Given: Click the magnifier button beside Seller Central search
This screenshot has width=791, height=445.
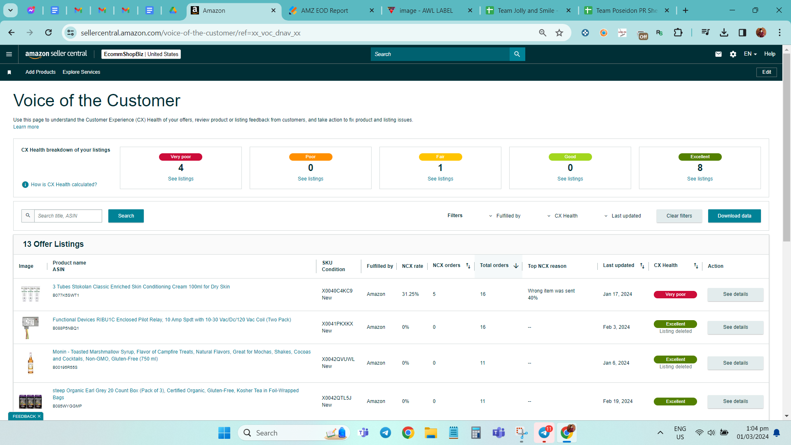Looking at the screenshot, I should pyautogui.click(x=517, y=54).
